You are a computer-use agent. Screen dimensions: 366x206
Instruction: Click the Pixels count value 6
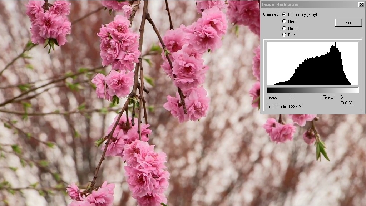pyautogui.click(x=342, y=97)
